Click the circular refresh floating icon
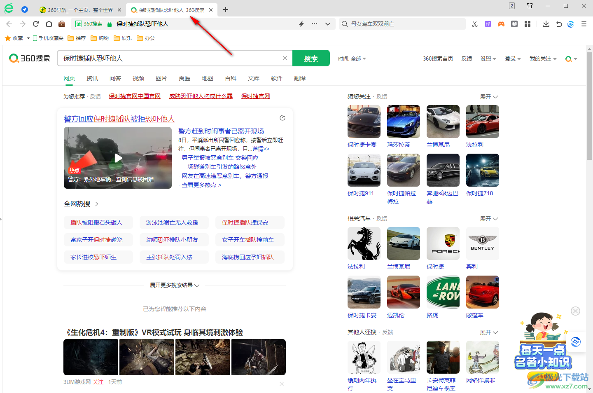Image resolution: width=593 pixels, height=393 pixels. [576, 342]
